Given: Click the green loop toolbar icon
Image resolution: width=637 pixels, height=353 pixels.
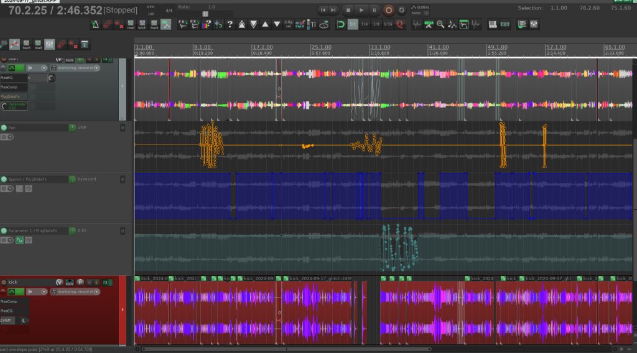Looking at the screenshot, I should pyautogui.click(x=340, y=24).
